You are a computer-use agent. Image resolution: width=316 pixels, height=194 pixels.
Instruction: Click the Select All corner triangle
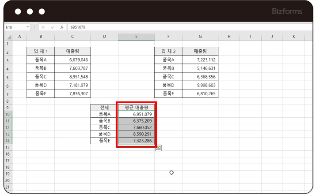[8, 37]
